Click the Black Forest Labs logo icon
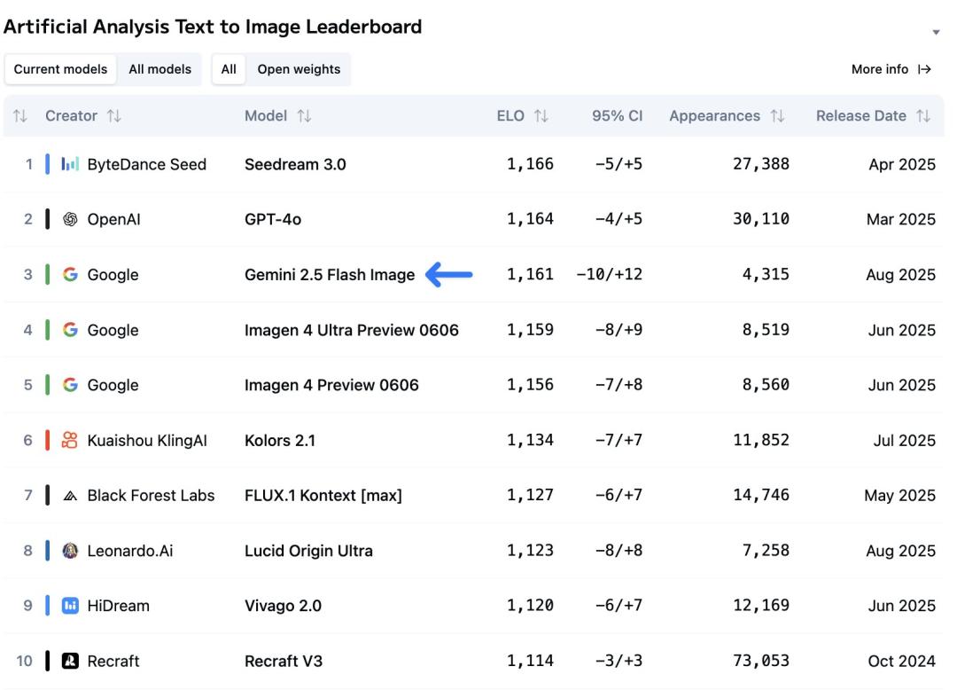957x690 pixels. tap(70, 496)
